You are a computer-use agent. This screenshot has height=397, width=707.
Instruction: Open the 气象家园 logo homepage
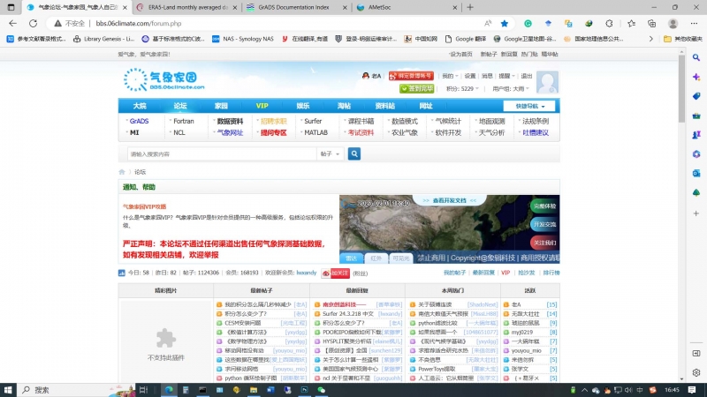(x=164, y=80)
